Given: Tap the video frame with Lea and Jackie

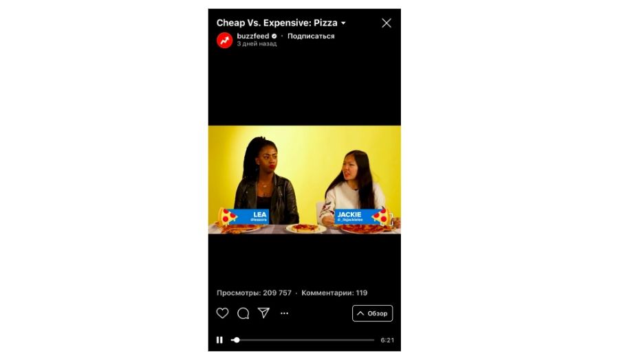Looking at the screenshot, I should [x=305, y=179].
